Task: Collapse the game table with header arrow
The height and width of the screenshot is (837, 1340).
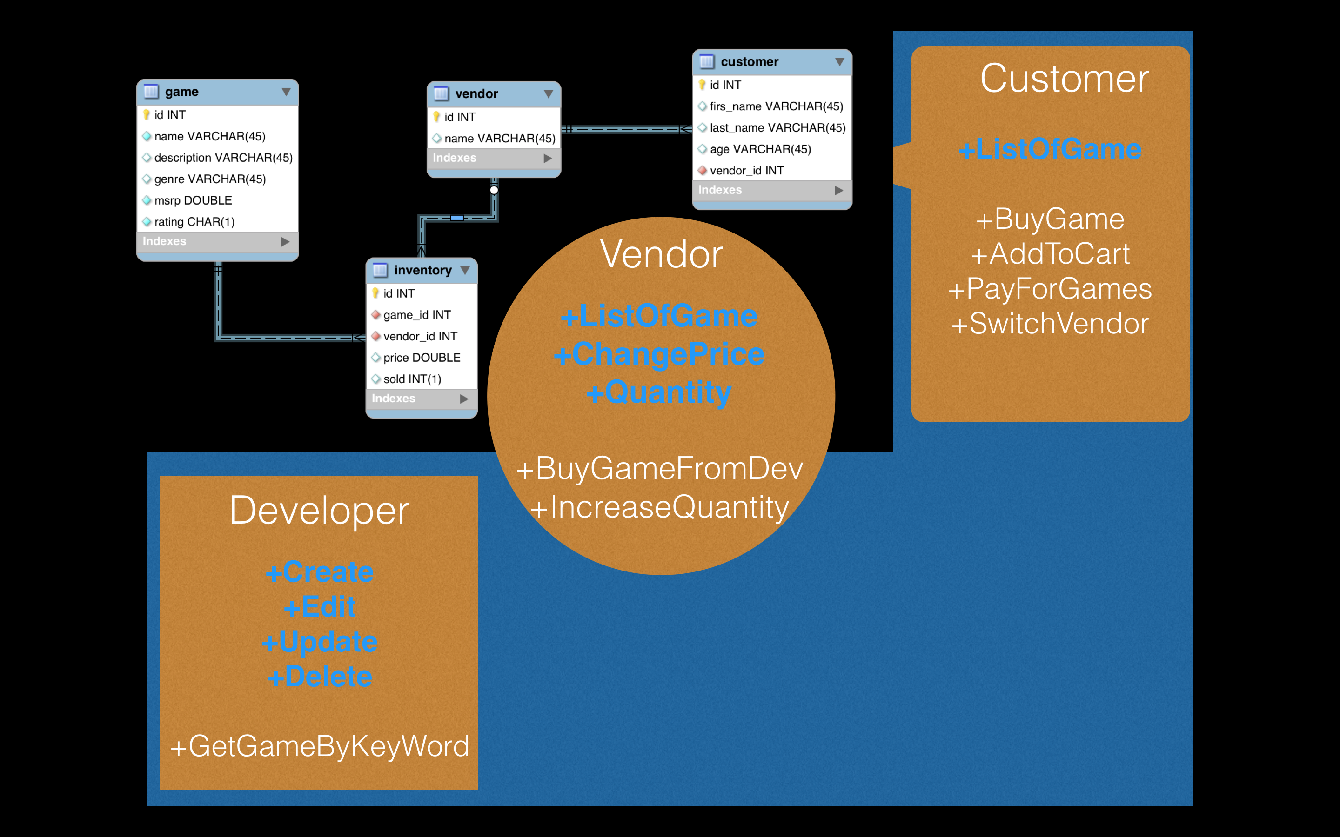Action: click(286, 91)
